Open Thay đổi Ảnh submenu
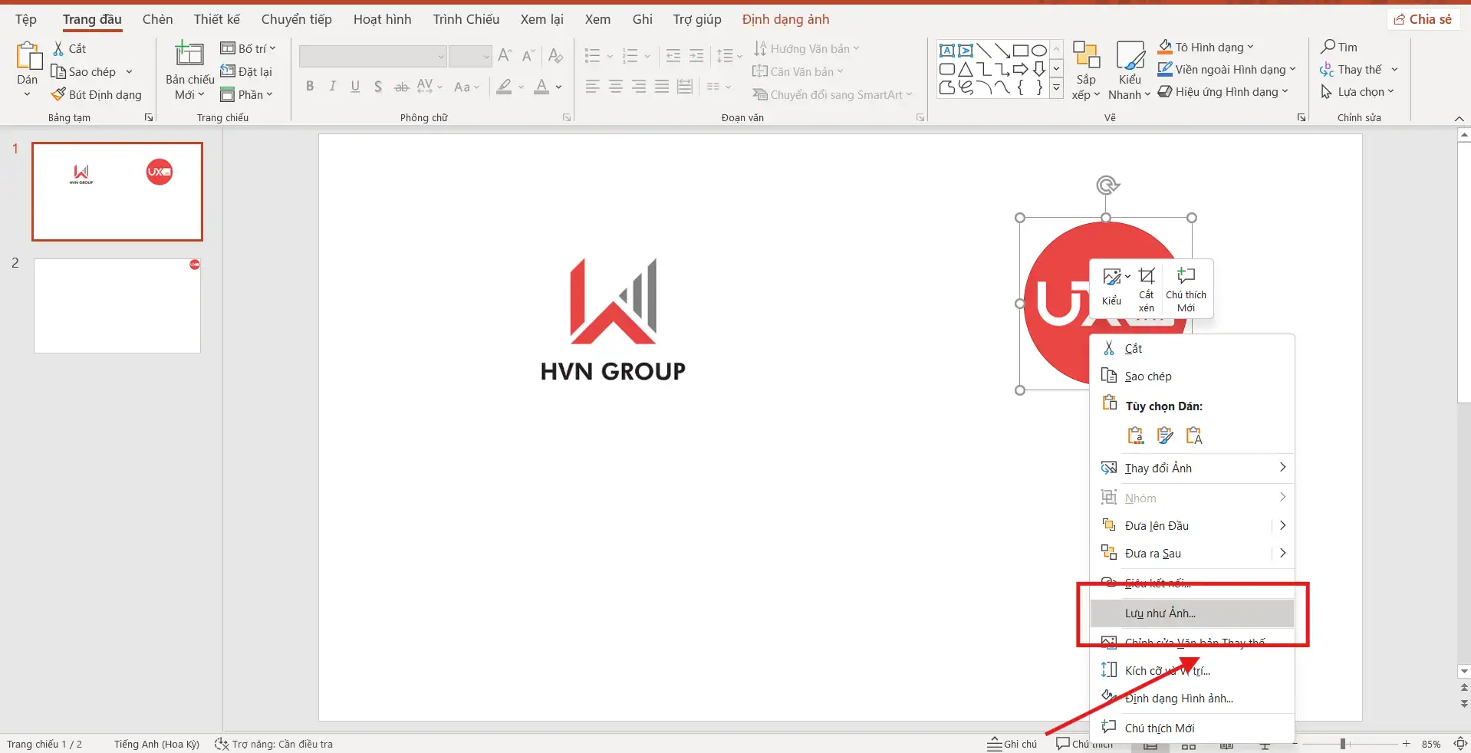 tap(1192, 468)
